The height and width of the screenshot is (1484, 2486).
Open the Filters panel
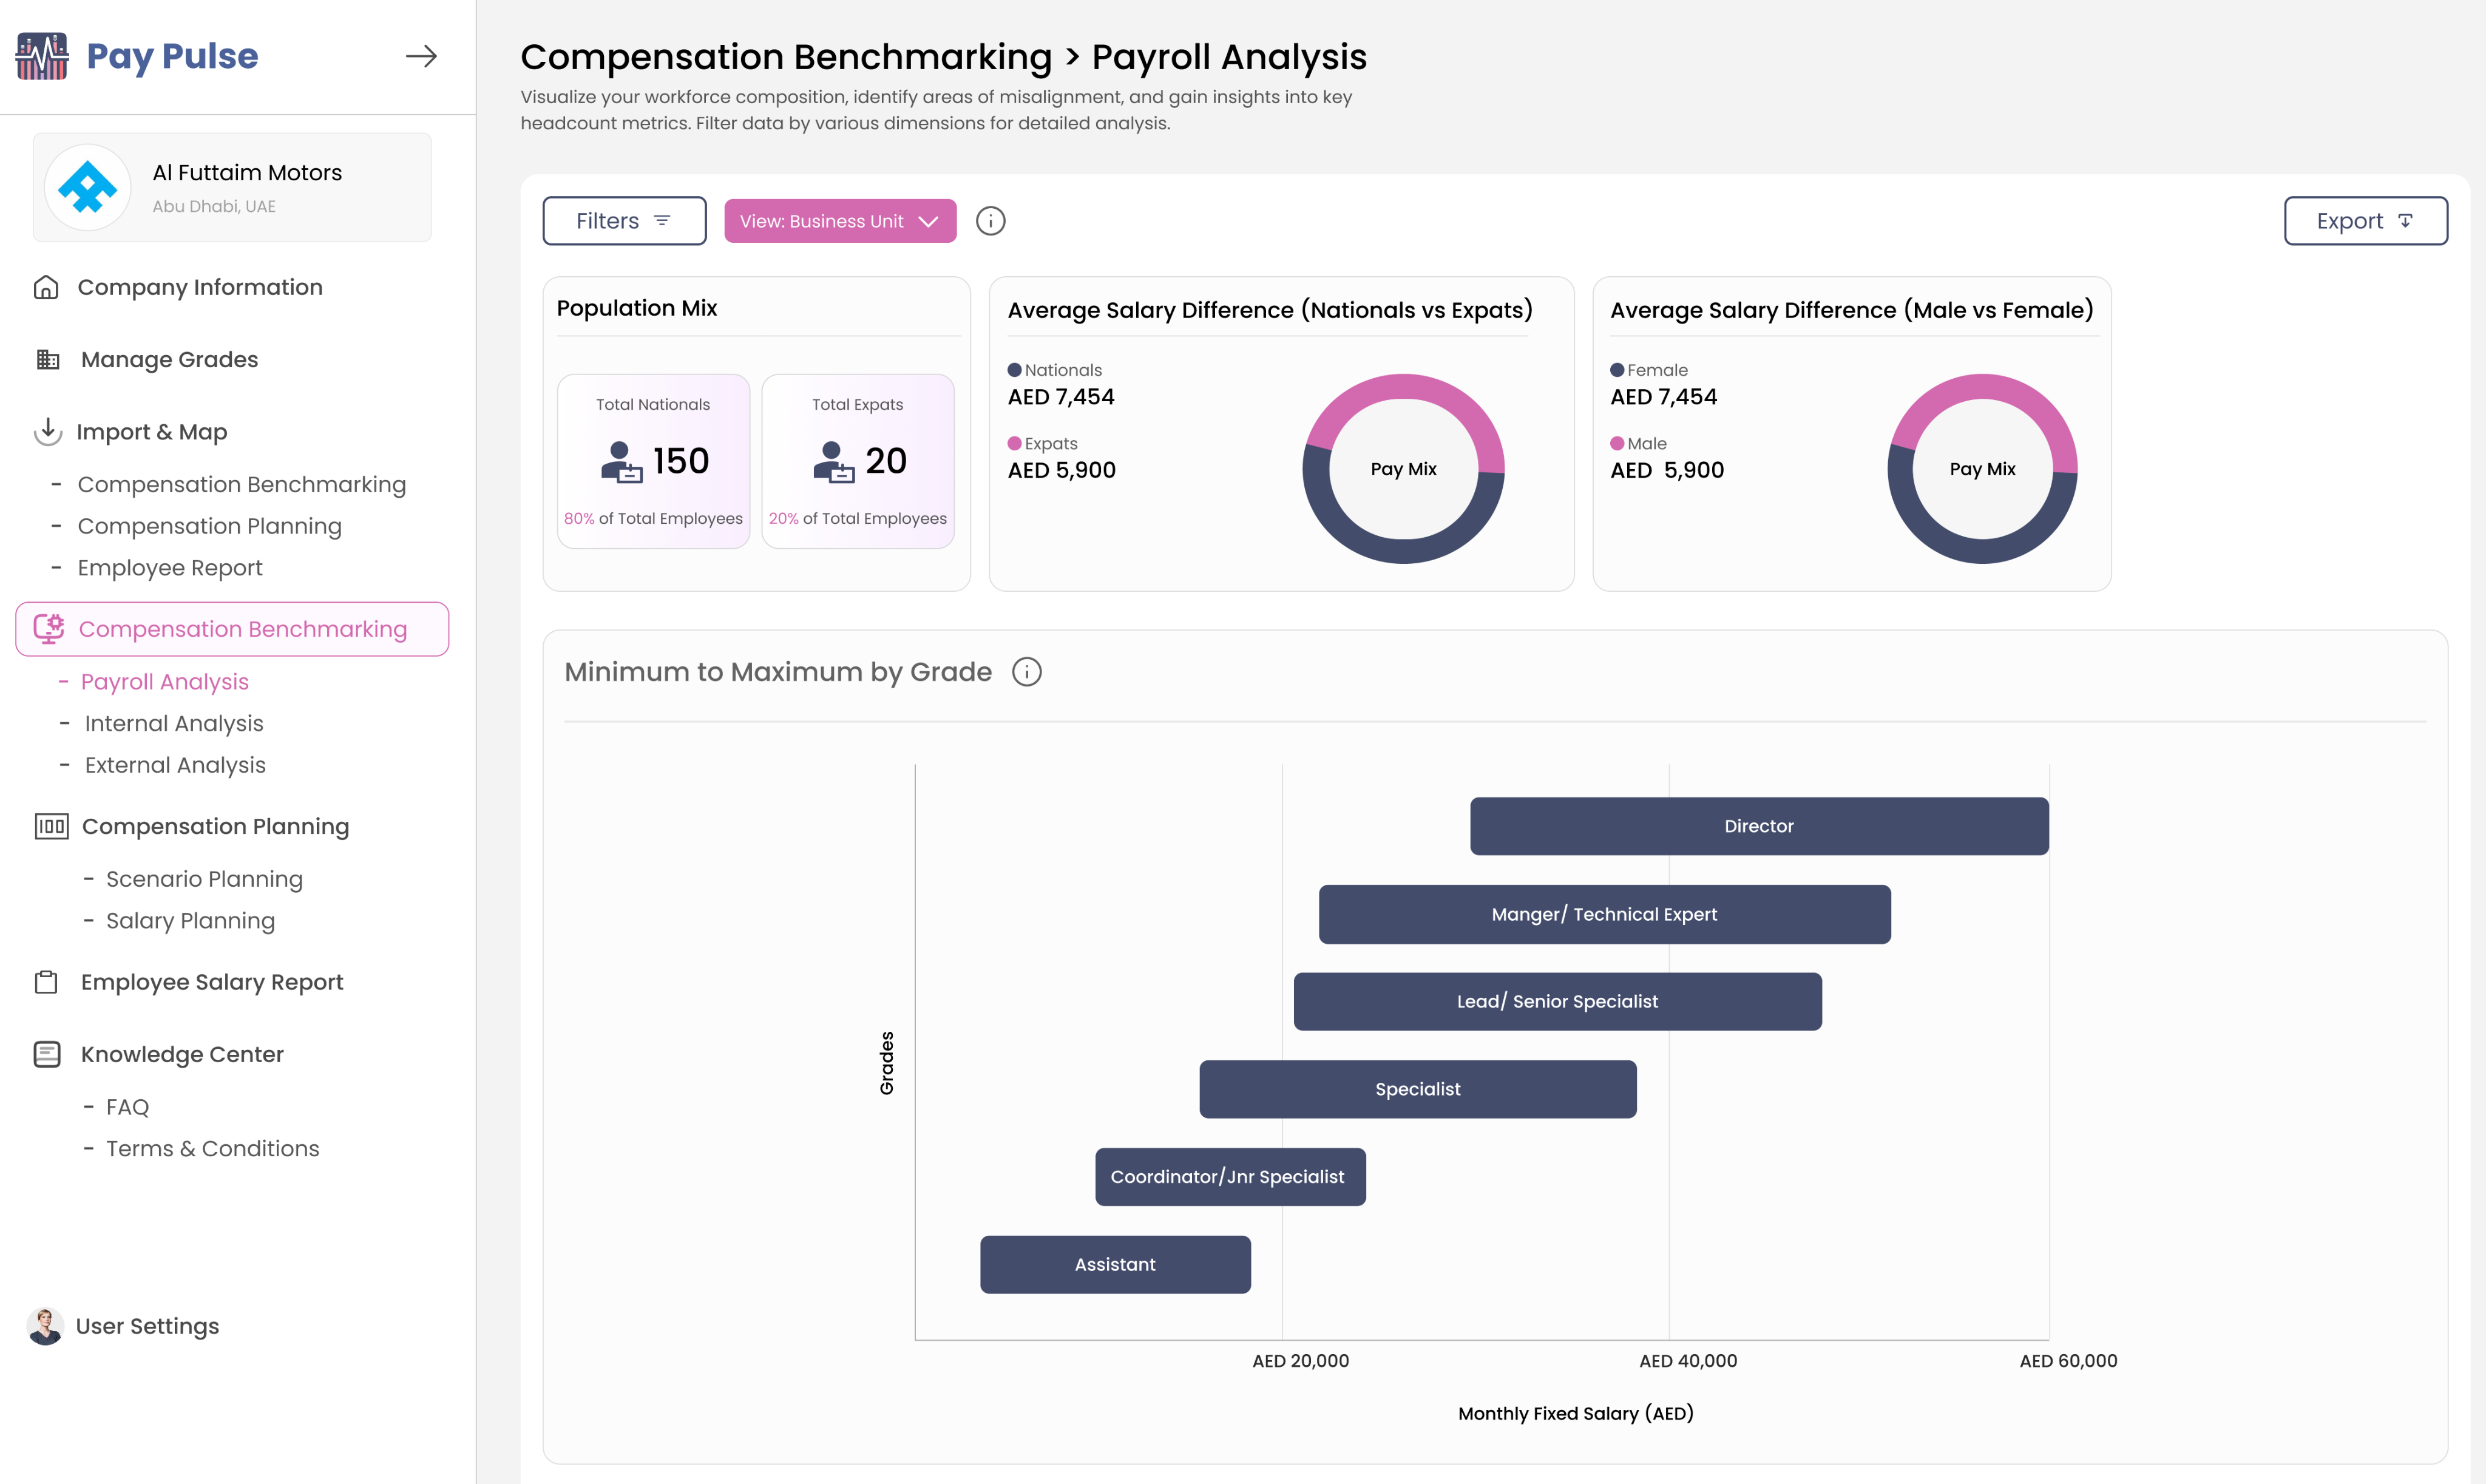[x=624, y=221]
